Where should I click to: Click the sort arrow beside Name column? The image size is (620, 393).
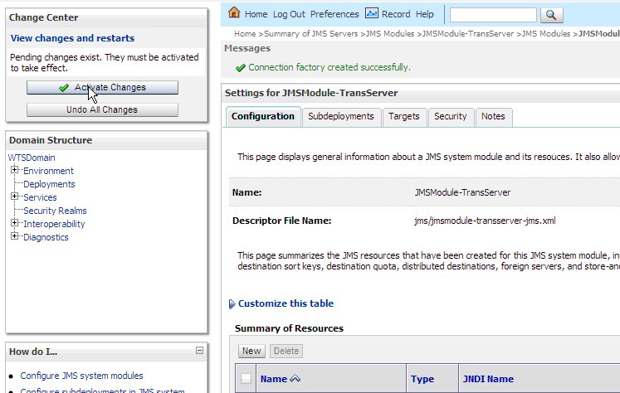[x=295, y=378]
